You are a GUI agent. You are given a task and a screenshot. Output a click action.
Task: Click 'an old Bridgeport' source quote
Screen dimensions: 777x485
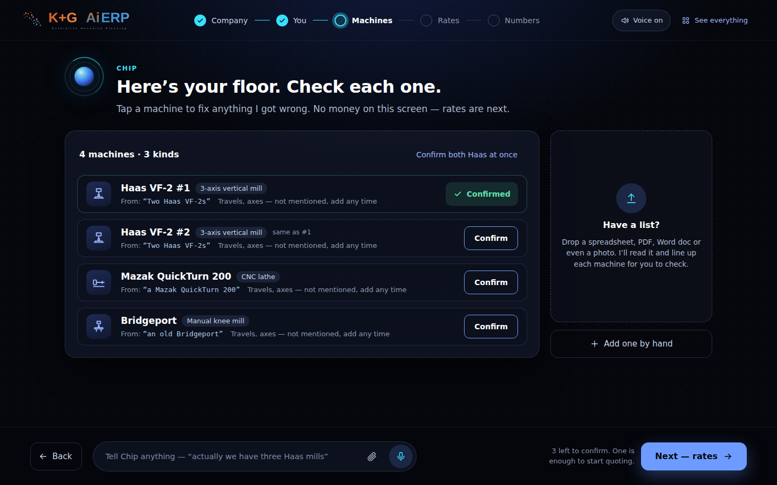click(183, 334)
